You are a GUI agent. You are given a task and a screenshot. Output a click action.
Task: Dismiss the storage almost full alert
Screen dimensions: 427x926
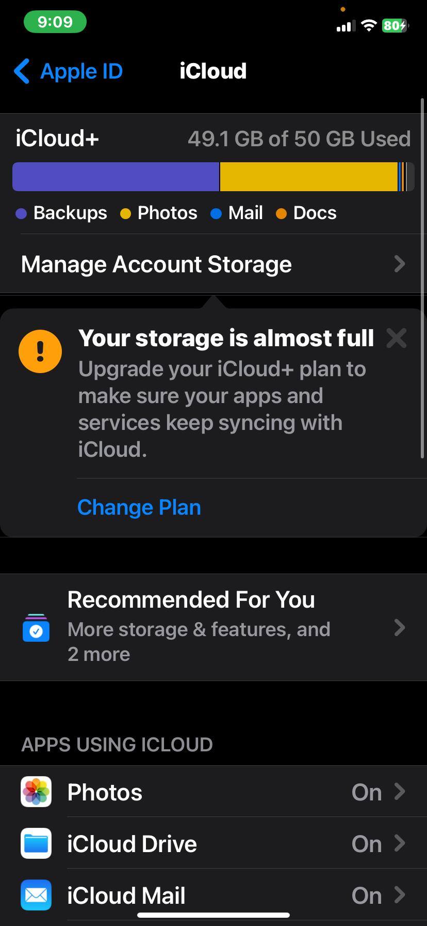(396, 338)
